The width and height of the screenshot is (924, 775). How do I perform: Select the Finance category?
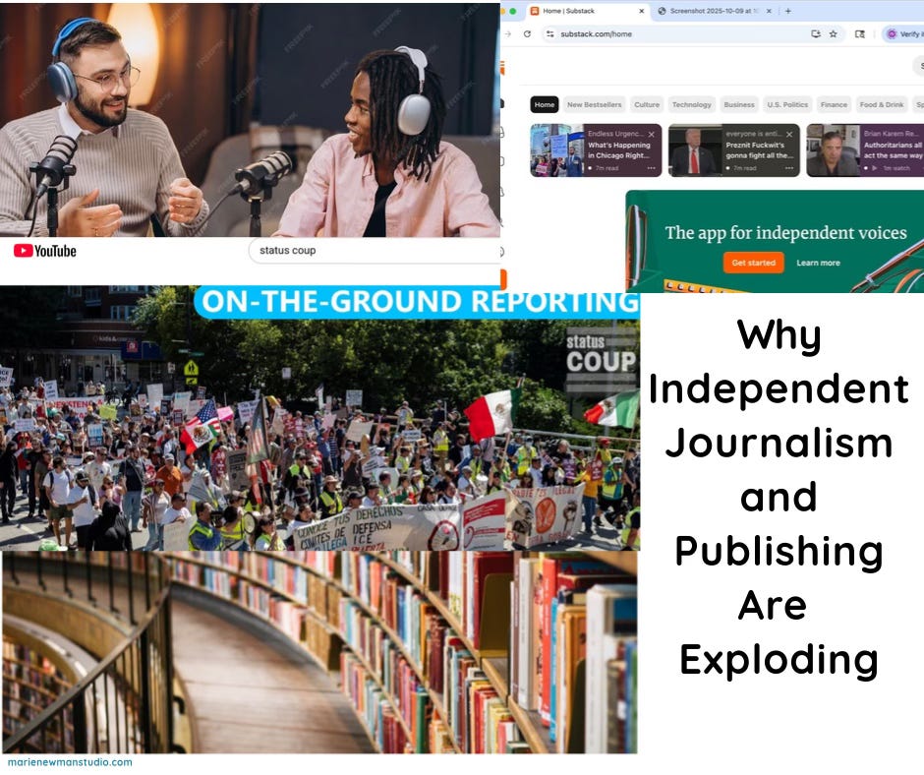click(x=834, y=104)
